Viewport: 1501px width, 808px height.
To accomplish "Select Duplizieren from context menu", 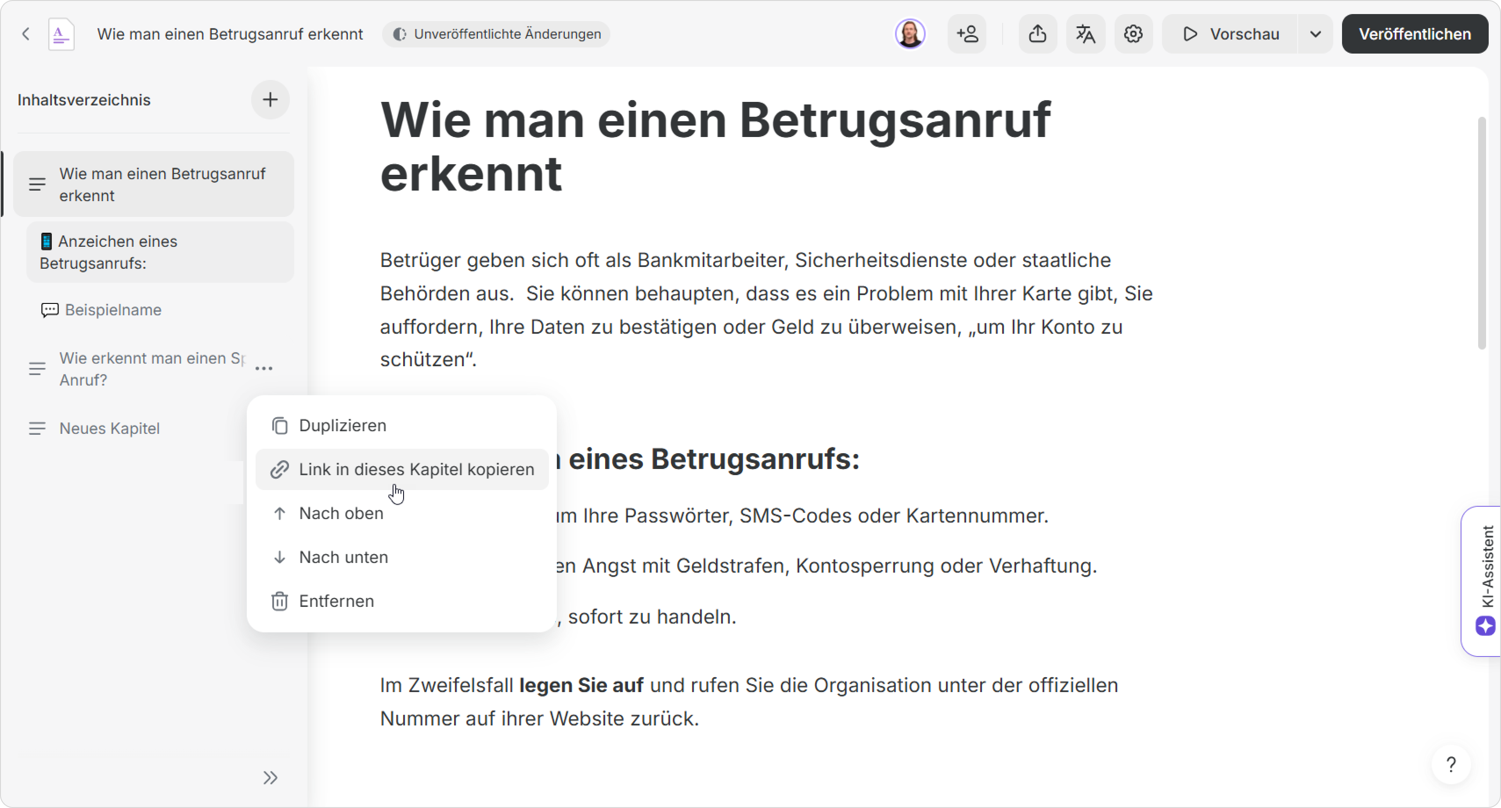I will tap(343, 425).
